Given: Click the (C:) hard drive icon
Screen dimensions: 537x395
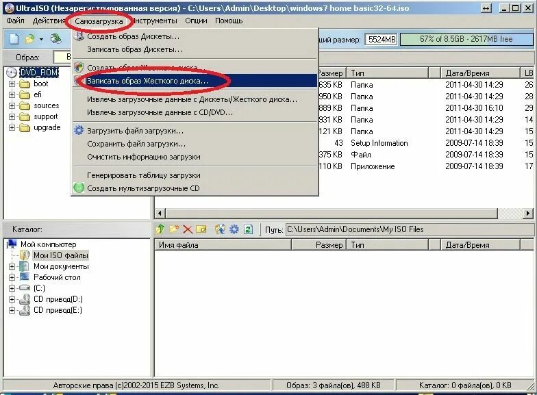Looking at the screenshot, I should (x=25, y=288).
